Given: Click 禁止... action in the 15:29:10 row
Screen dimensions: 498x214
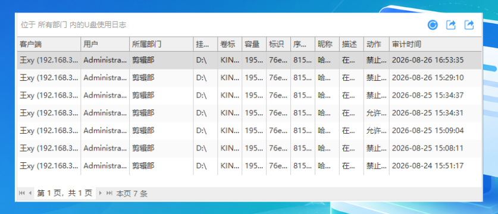Looking at the screenshot, I should pos(377,78).
